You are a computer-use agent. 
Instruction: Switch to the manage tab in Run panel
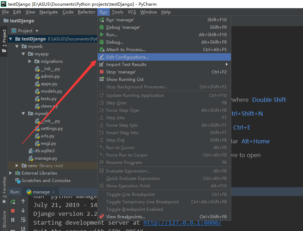(41, 192)
